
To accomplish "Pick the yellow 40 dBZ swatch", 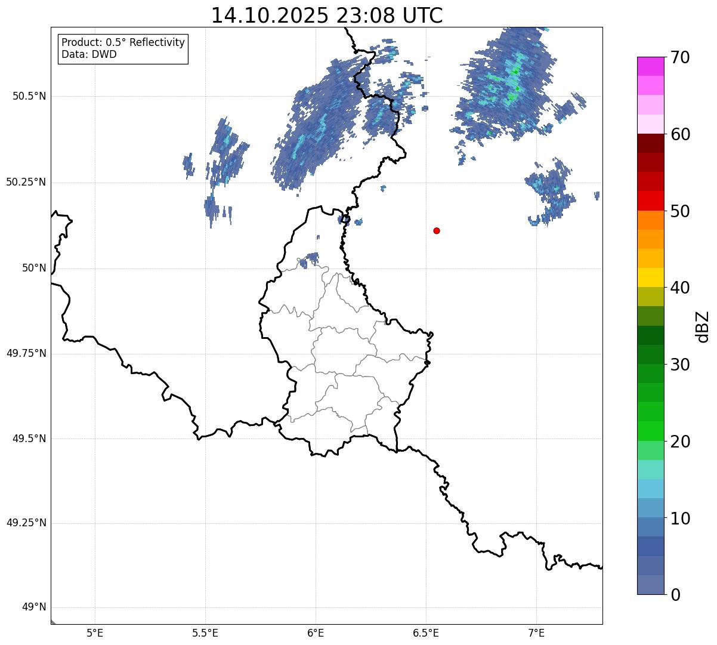I will [650, 277].
